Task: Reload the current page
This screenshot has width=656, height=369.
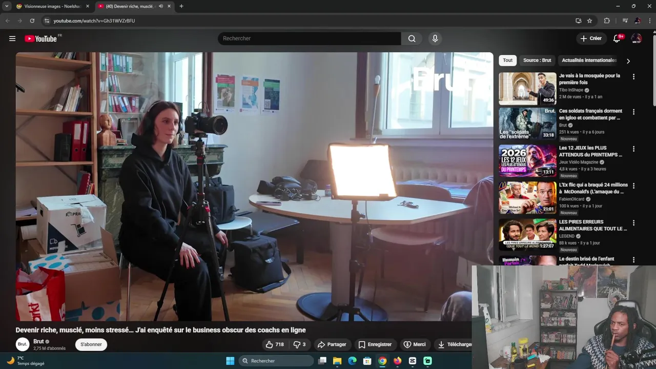Action: click(32, 20)
